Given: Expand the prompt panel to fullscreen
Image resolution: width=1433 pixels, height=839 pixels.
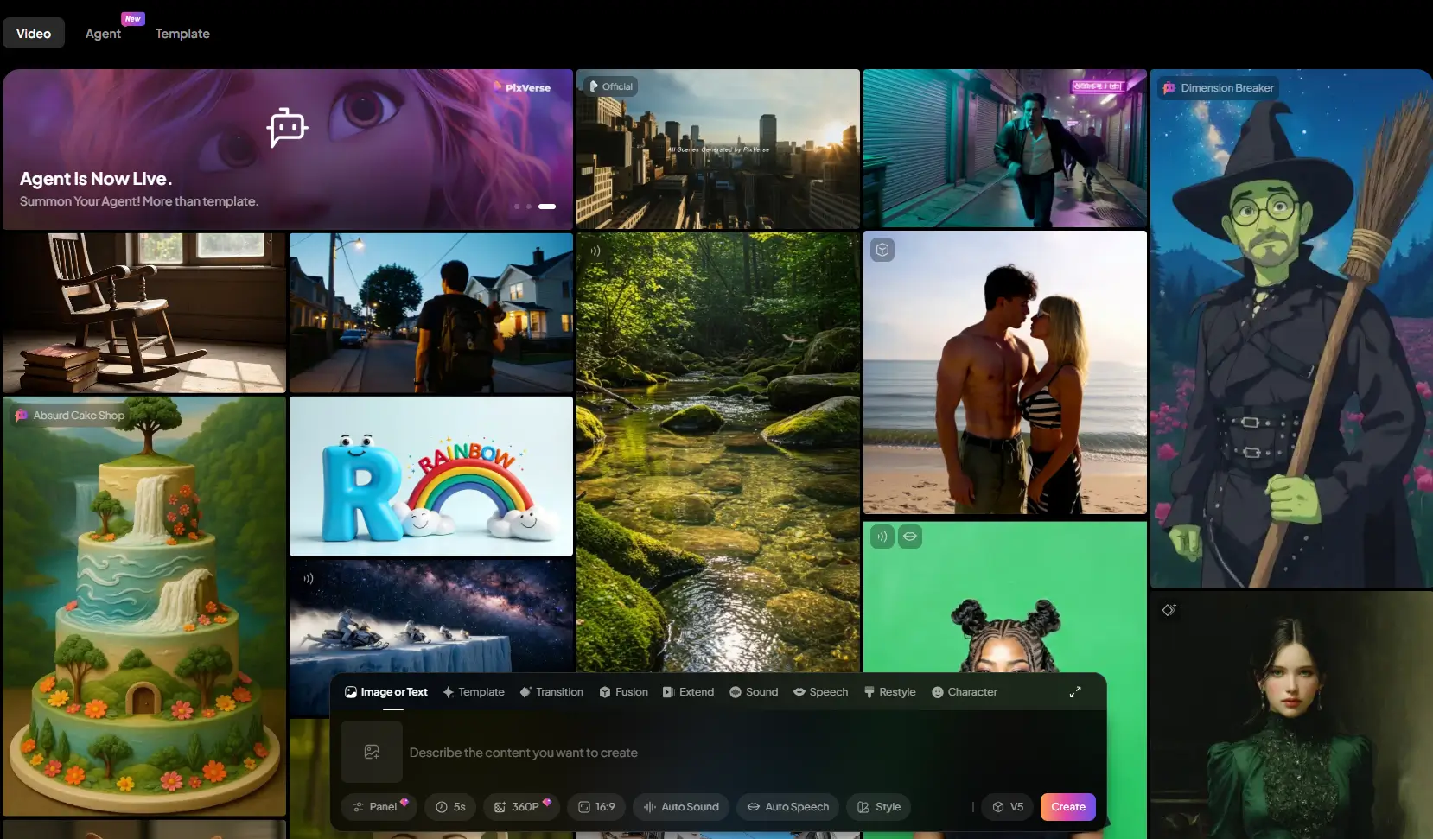Looking at the screenshot, I should [1075, 692].
